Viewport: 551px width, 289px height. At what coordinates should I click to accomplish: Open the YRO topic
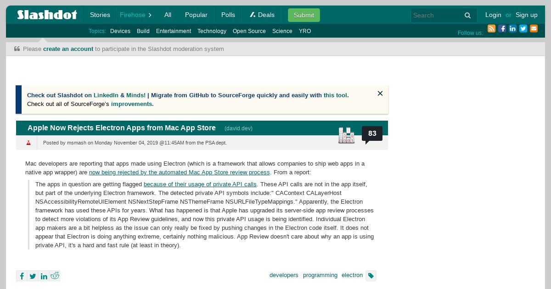[x=305, y=31]
